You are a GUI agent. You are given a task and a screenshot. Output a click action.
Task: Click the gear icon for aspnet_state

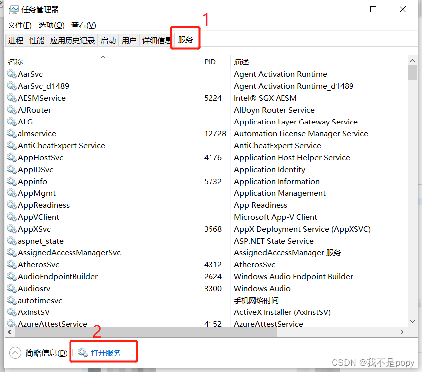tap(12, 241)
